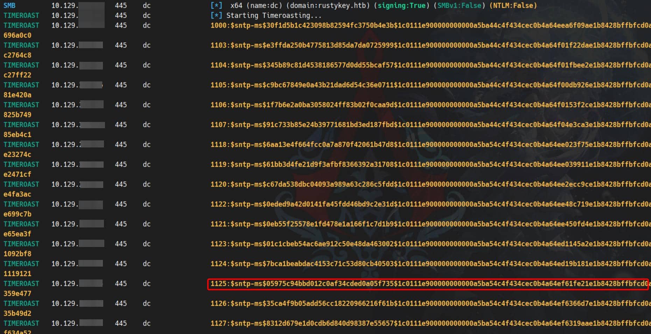This screenshot has width=651, height=334.
Task: Click the hash line starting "1106:$sntp-ms$"
Action: [x=430, y=105]
